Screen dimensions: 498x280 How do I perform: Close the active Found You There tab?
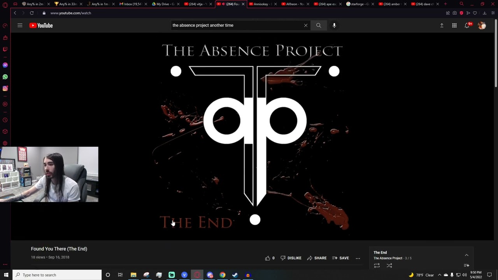coord(243,4)
